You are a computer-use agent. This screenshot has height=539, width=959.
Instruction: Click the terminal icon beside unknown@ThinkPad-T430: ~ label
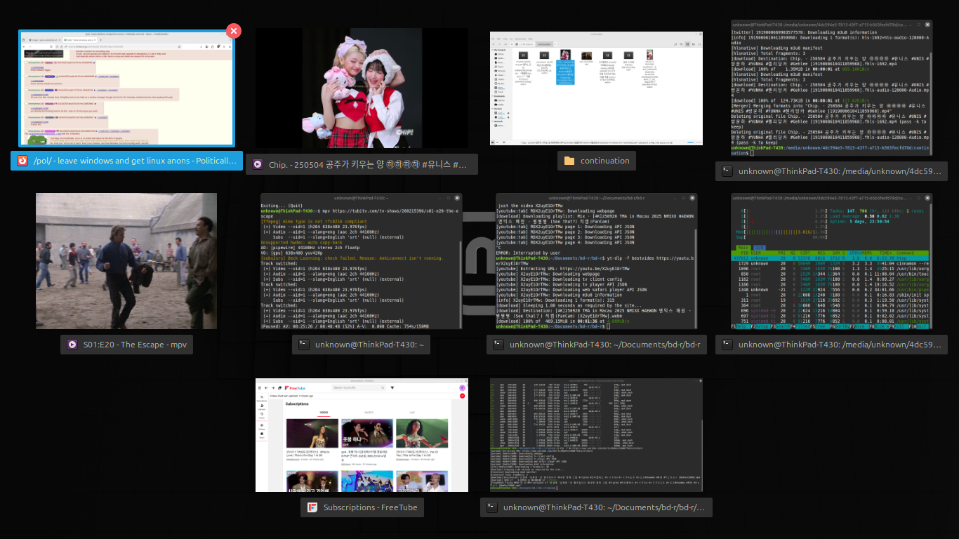(x=304, y=345)
